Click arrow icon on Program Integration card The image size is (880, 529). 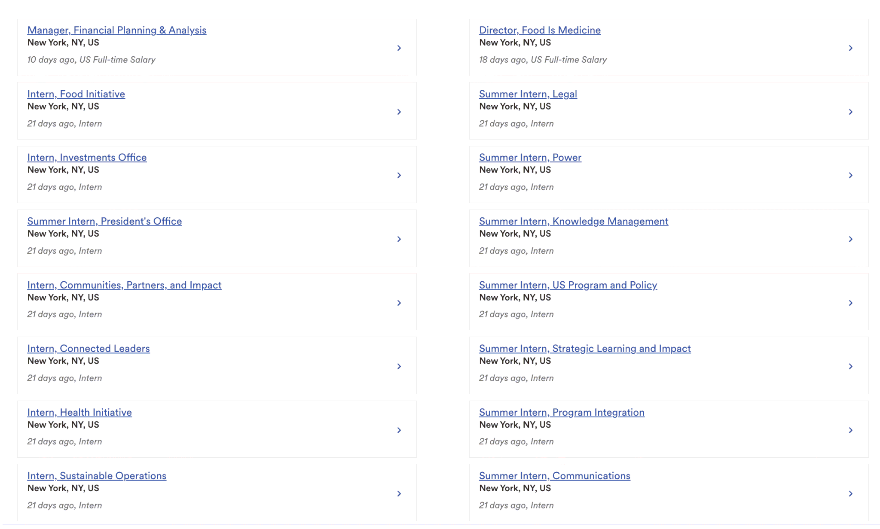(851, 430)
